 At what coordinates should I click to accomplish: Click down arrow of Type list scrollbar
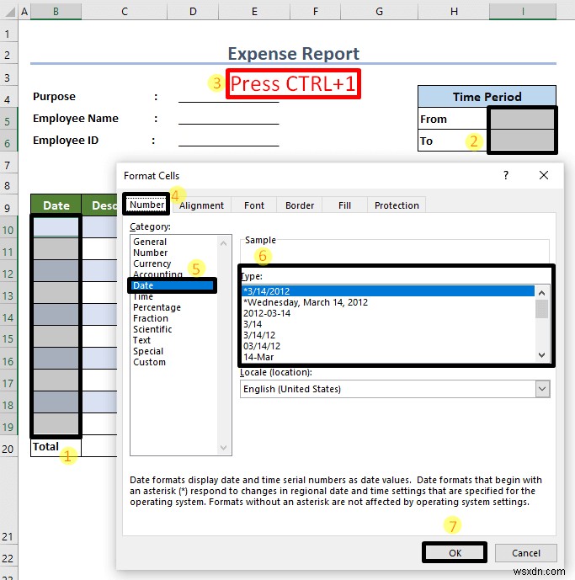pyautogui.click(x=541, y=355)
